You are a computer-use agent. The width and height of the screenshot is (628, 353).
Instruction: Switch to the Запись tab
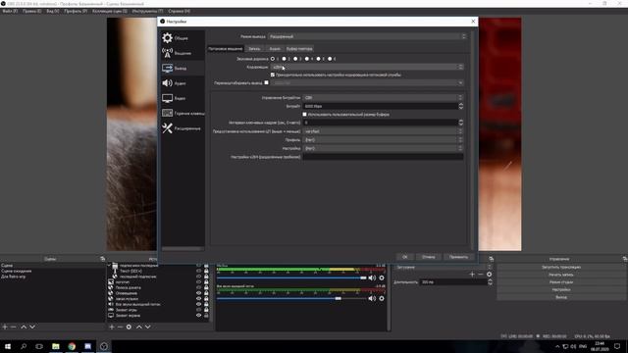[254, 49]
